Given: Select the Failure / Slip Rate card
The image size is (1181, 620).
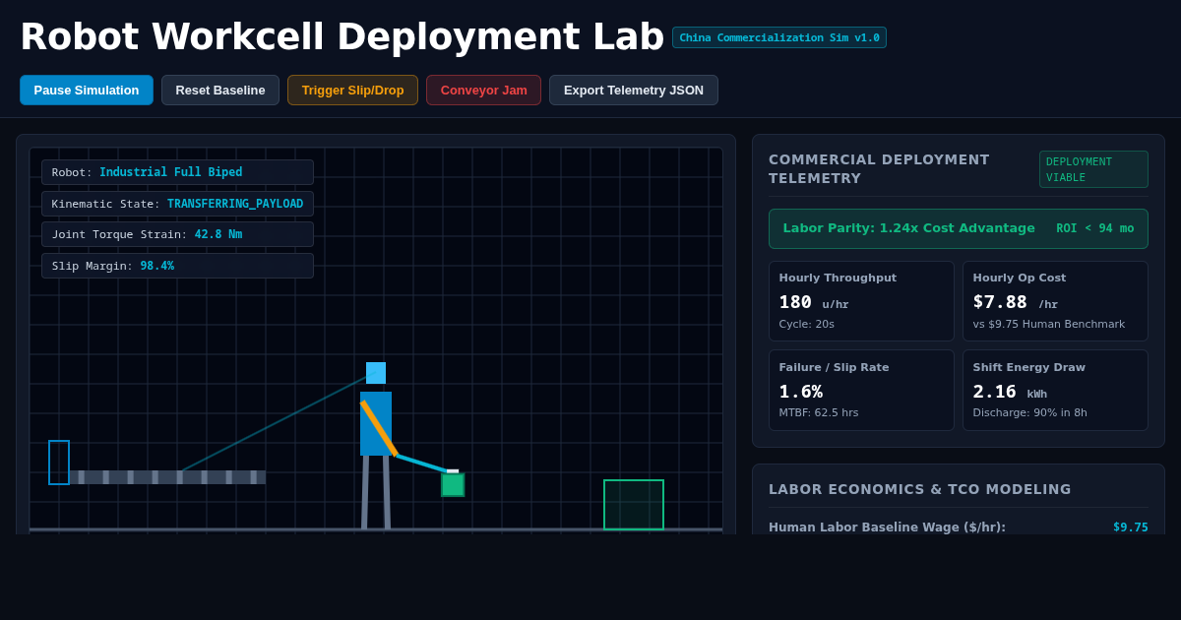Looking at the screenshot, I should (x=861, y=391).
